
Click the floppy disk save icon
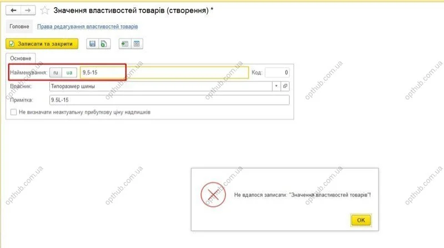pyautogui.click(x=92, y=44)
